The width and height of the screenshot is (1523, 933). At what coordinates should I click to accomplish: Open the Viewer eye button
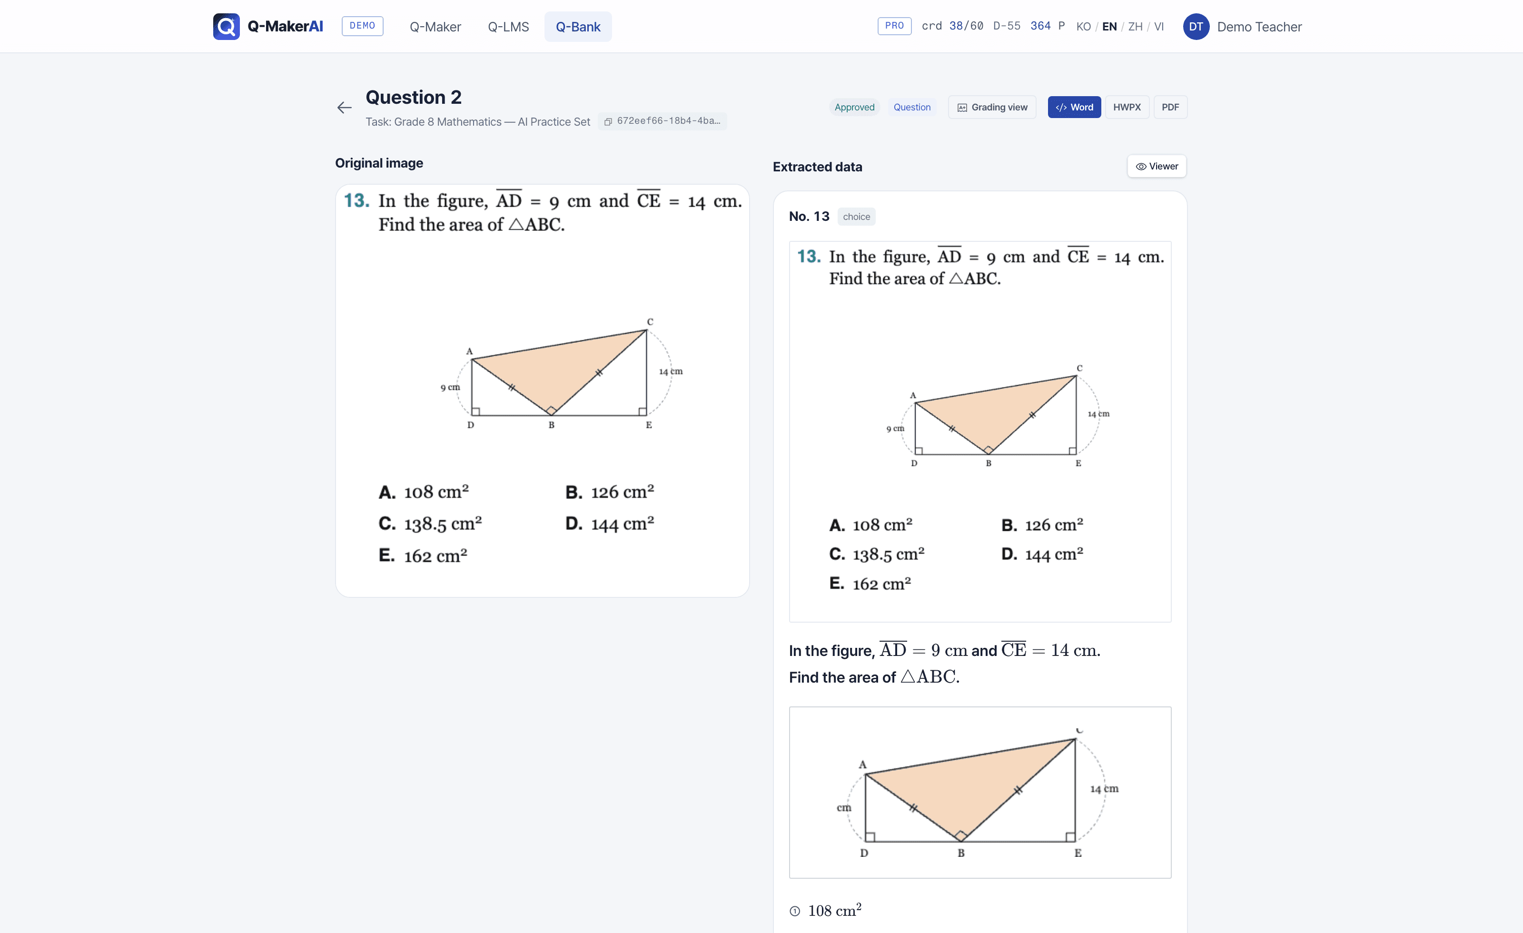click(1157, 166)
